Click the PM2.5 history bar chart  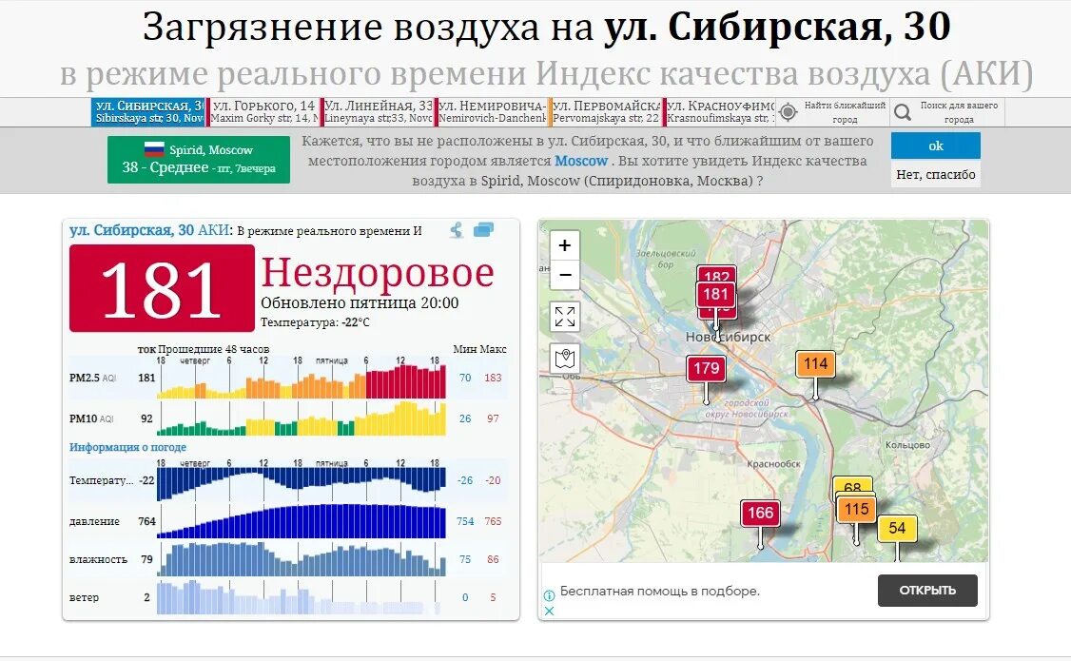302,381
